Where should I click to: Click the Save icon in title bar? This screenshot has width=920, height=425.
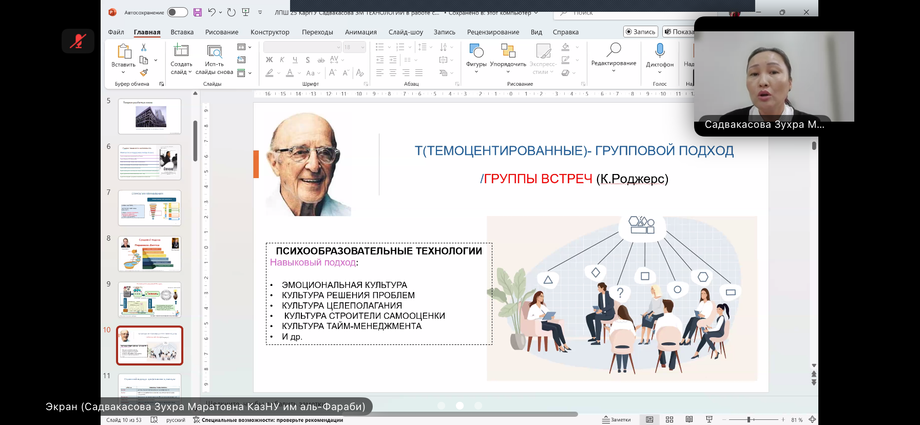tap(198, 12)
